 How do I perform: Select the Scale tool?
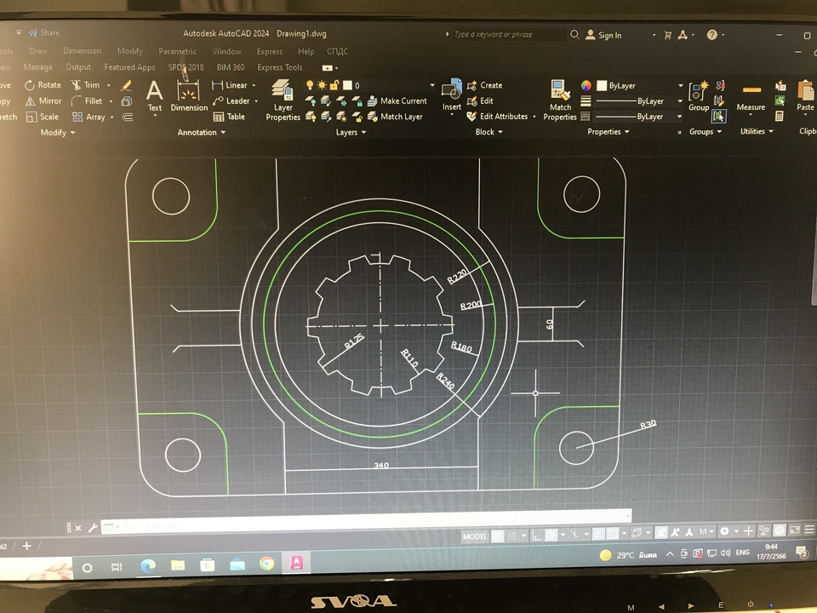pyautogui.click(x=43, y=117)
